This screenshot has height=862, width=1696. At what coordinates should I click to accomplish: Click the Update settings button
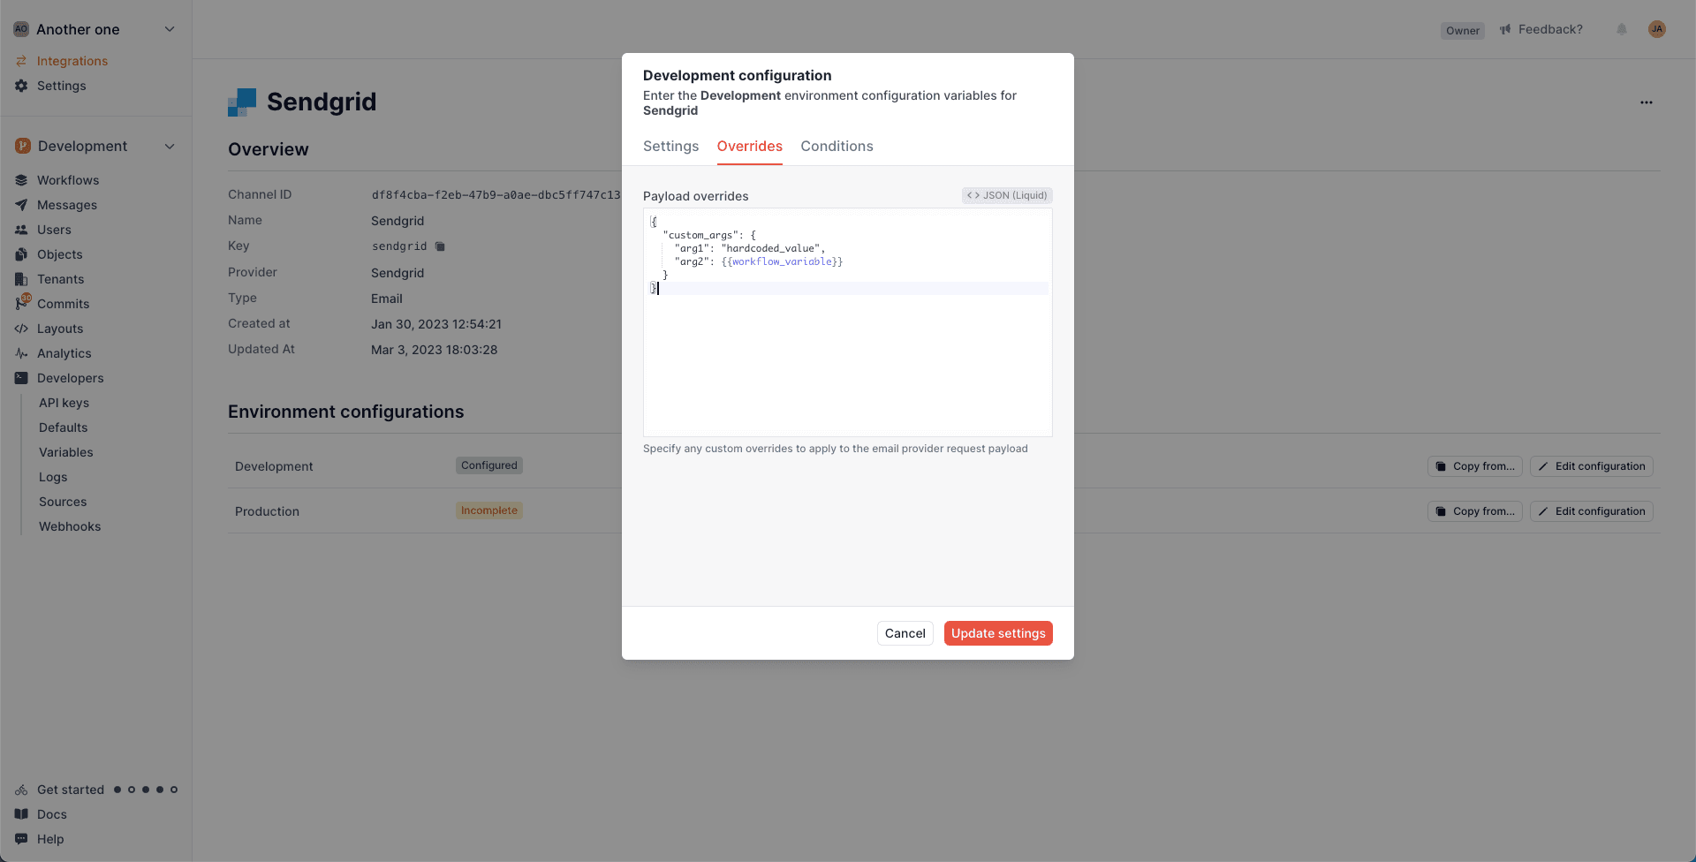pyautogui.click(x=998, y=633)
